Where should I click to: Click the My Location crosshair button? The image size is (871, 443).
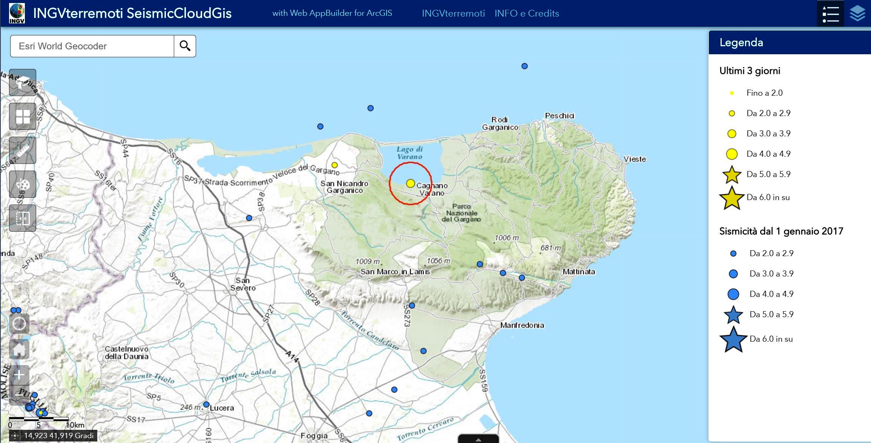(19, 323)
